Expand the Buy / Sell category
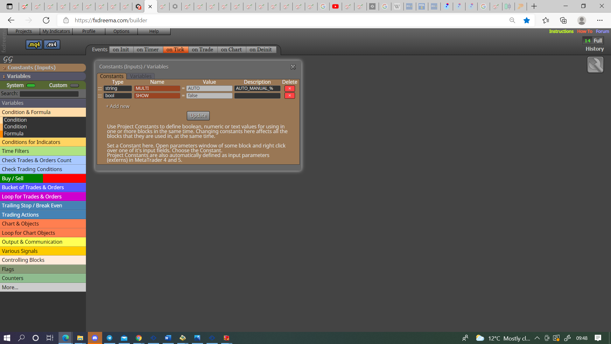611x344 pixels. (x=43, y=178)
